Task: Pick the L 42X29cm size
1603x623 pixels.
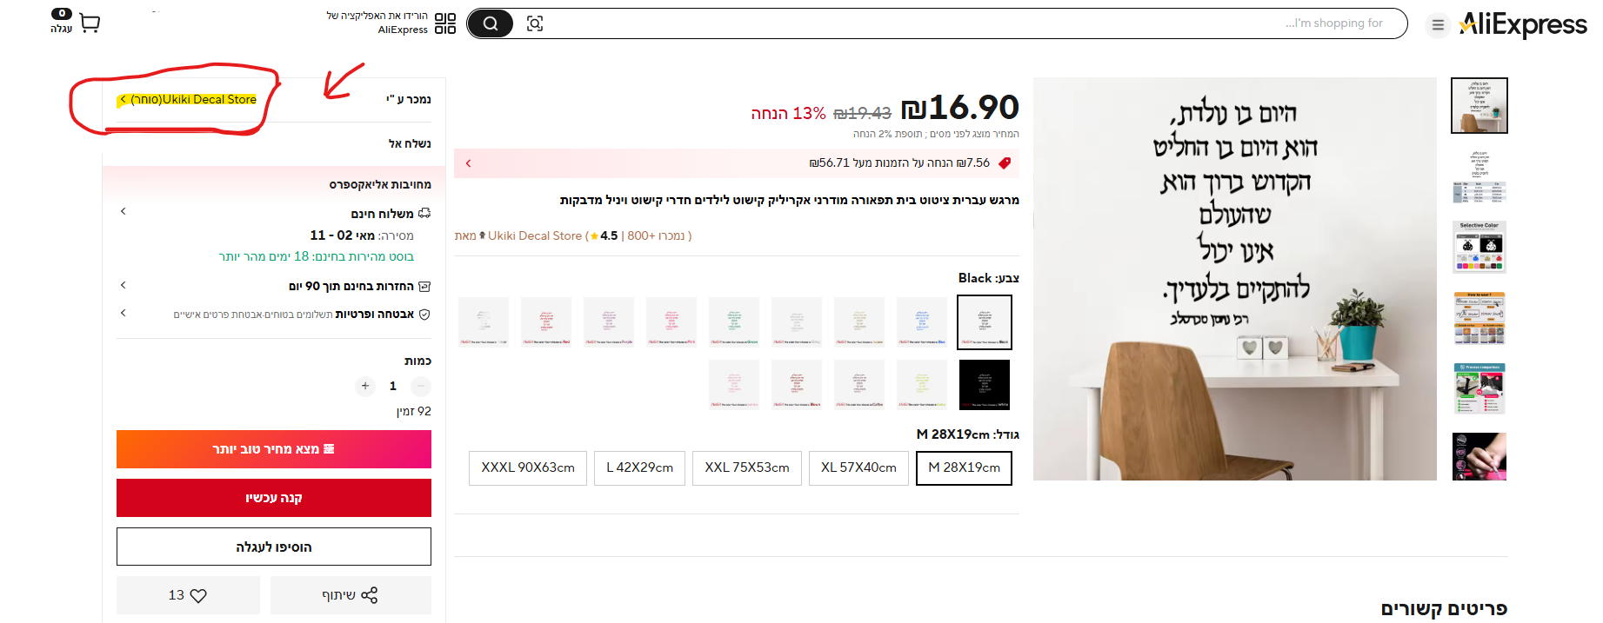Action: click(639, 467)
